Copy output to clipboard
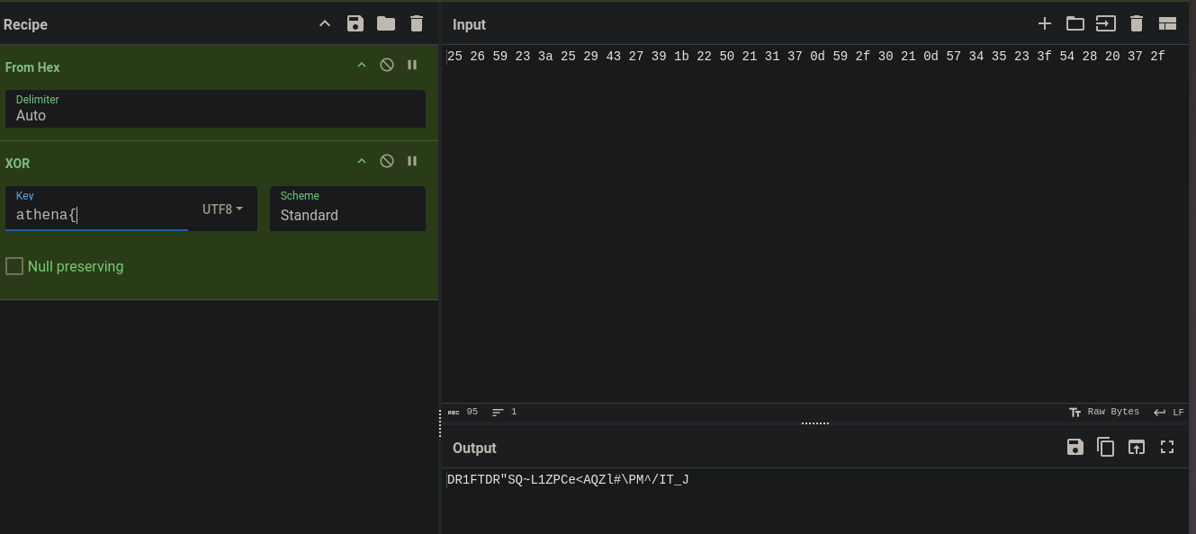Image resolution: width=1196 pixels, height=534 pixels. (1106, 447)
